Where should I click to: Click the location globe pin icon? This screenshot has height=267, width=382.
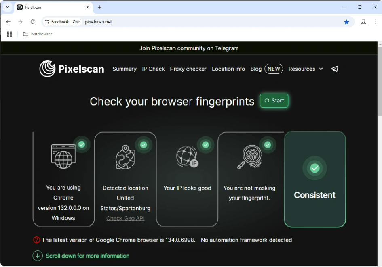pyautogui.click(x=125, y=157)
